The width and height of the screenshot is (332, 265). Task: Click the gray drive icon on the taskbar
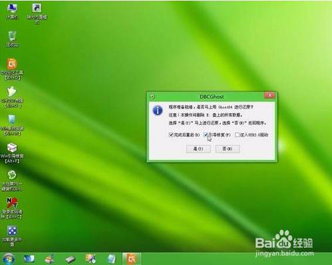(70, 259)
